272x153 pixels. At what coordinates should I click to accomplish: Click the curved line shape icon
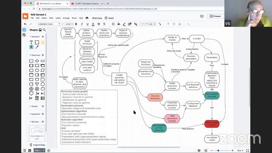160,24
